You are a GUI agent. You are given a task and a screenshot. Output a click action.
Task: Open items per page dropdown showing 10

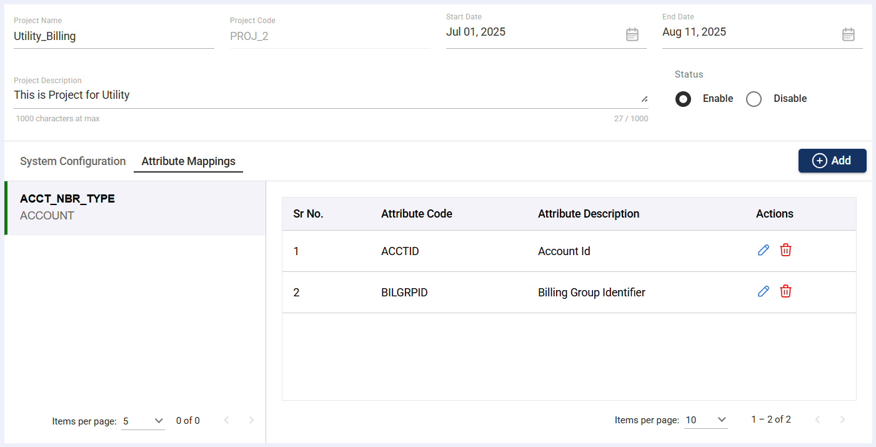(706, 420)
